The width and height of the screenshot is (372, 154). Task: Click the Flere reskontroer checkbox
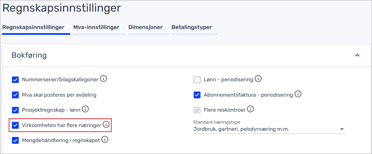tap(197, 110)
